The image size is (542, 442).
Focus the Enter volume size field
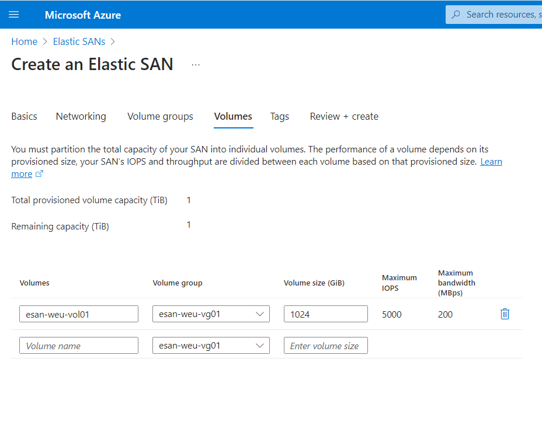[x=326, y=345]
